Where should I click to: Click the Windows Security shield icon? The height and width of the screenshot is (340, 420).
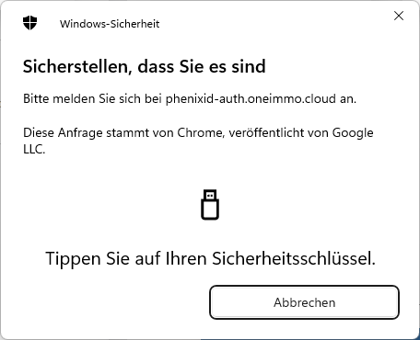pyautogui.click(x=29, y=23)
